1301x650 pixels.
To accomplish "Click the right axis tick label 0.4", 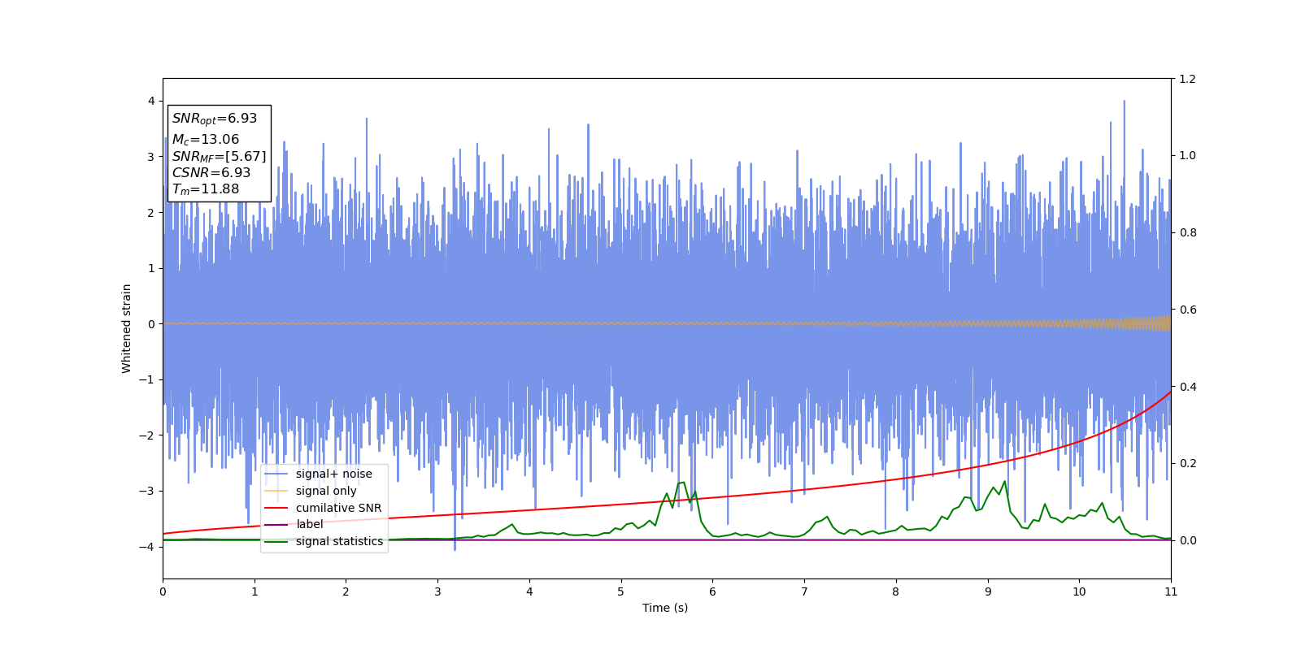I will [x=1187, y=387].
